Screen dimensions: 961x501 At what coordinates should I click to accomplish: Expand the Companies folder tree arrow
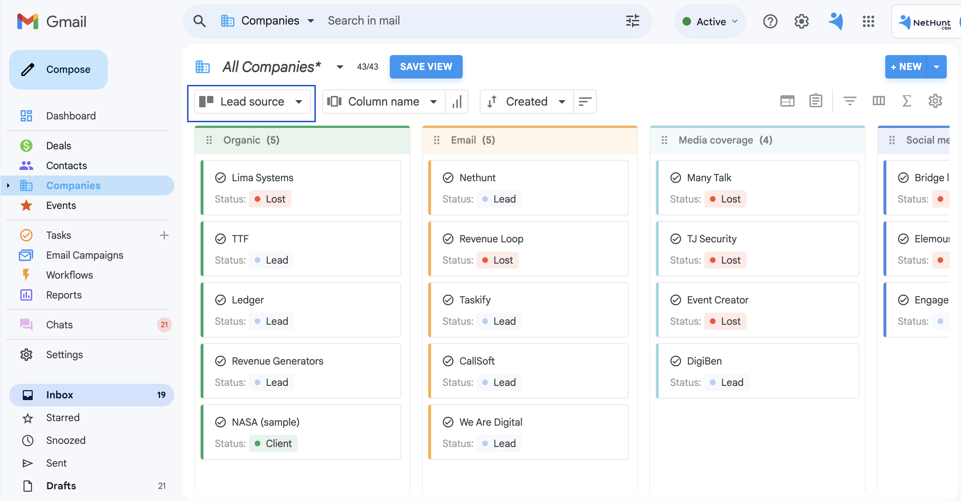(x=8, y=185)
